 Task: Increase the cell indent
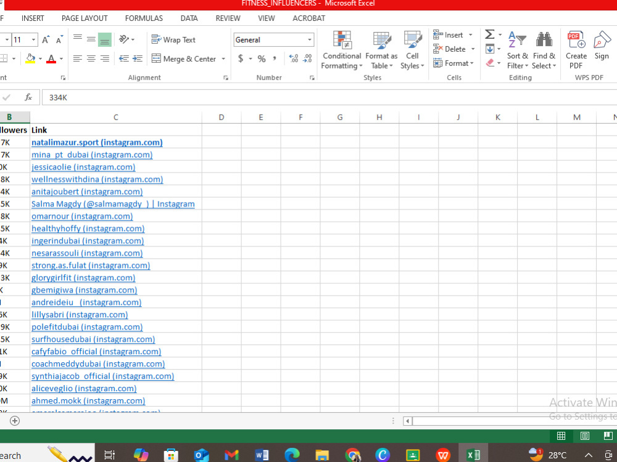(x=138, y=59)
